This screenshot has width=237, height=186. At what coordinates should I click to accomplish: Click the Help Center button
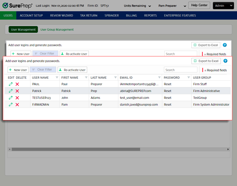(199, 5)
